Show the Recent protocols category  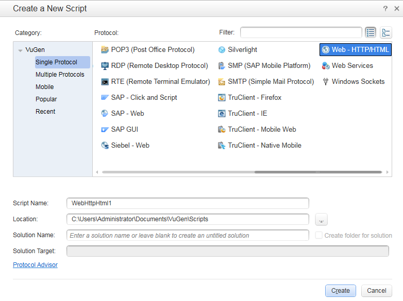45,112
